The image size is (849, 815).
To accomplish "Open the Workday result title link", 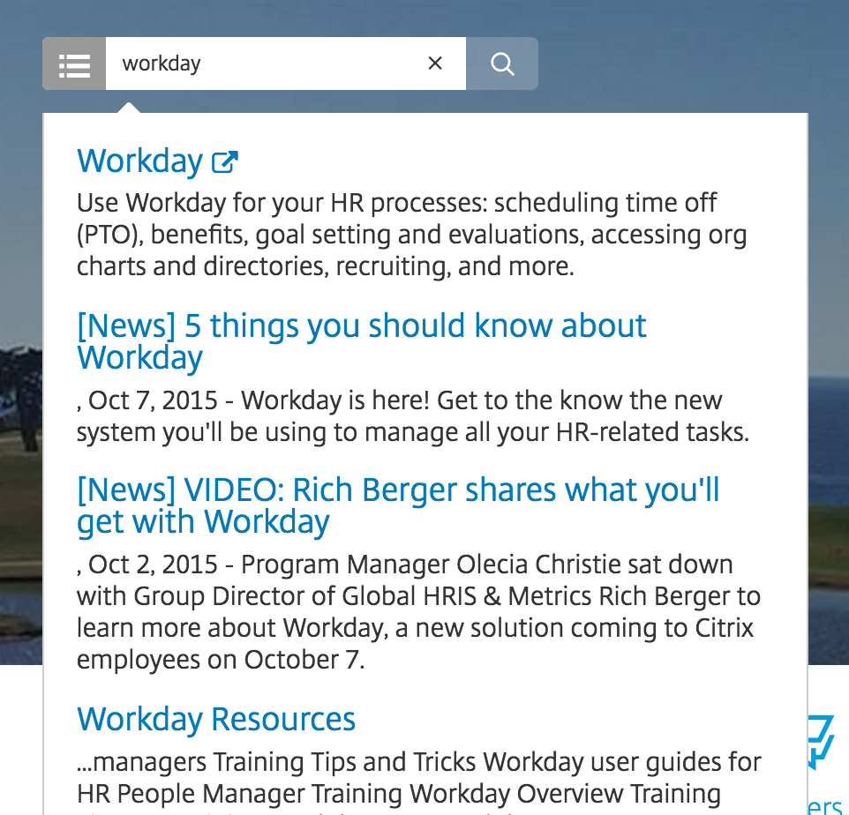I will click(139, 161).
